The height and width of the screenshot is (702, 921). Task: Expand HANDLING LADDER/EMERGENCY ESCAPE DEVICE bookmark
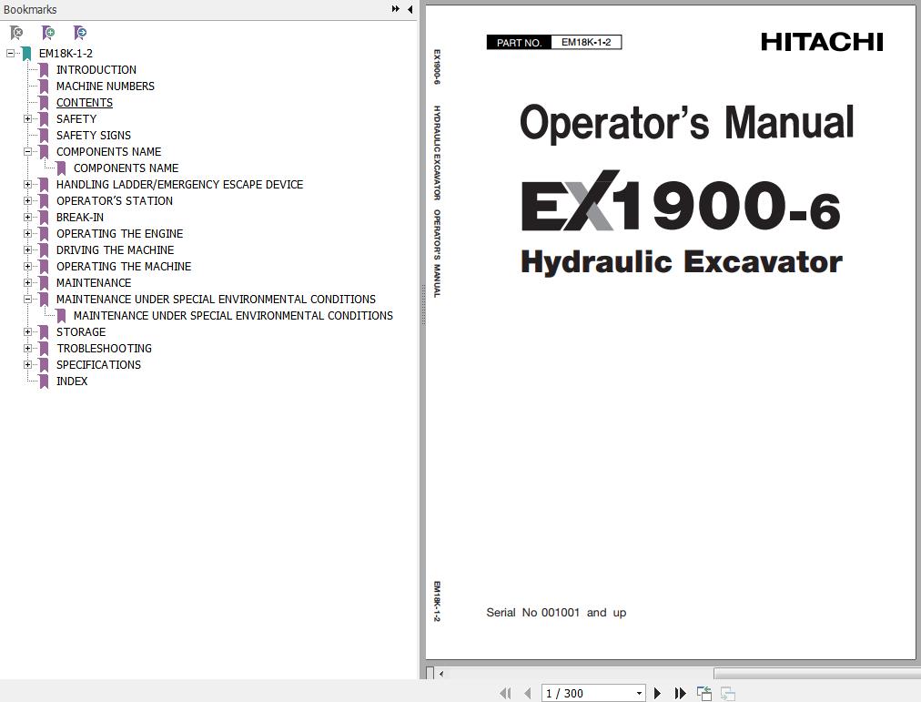[x=27, y=185]
